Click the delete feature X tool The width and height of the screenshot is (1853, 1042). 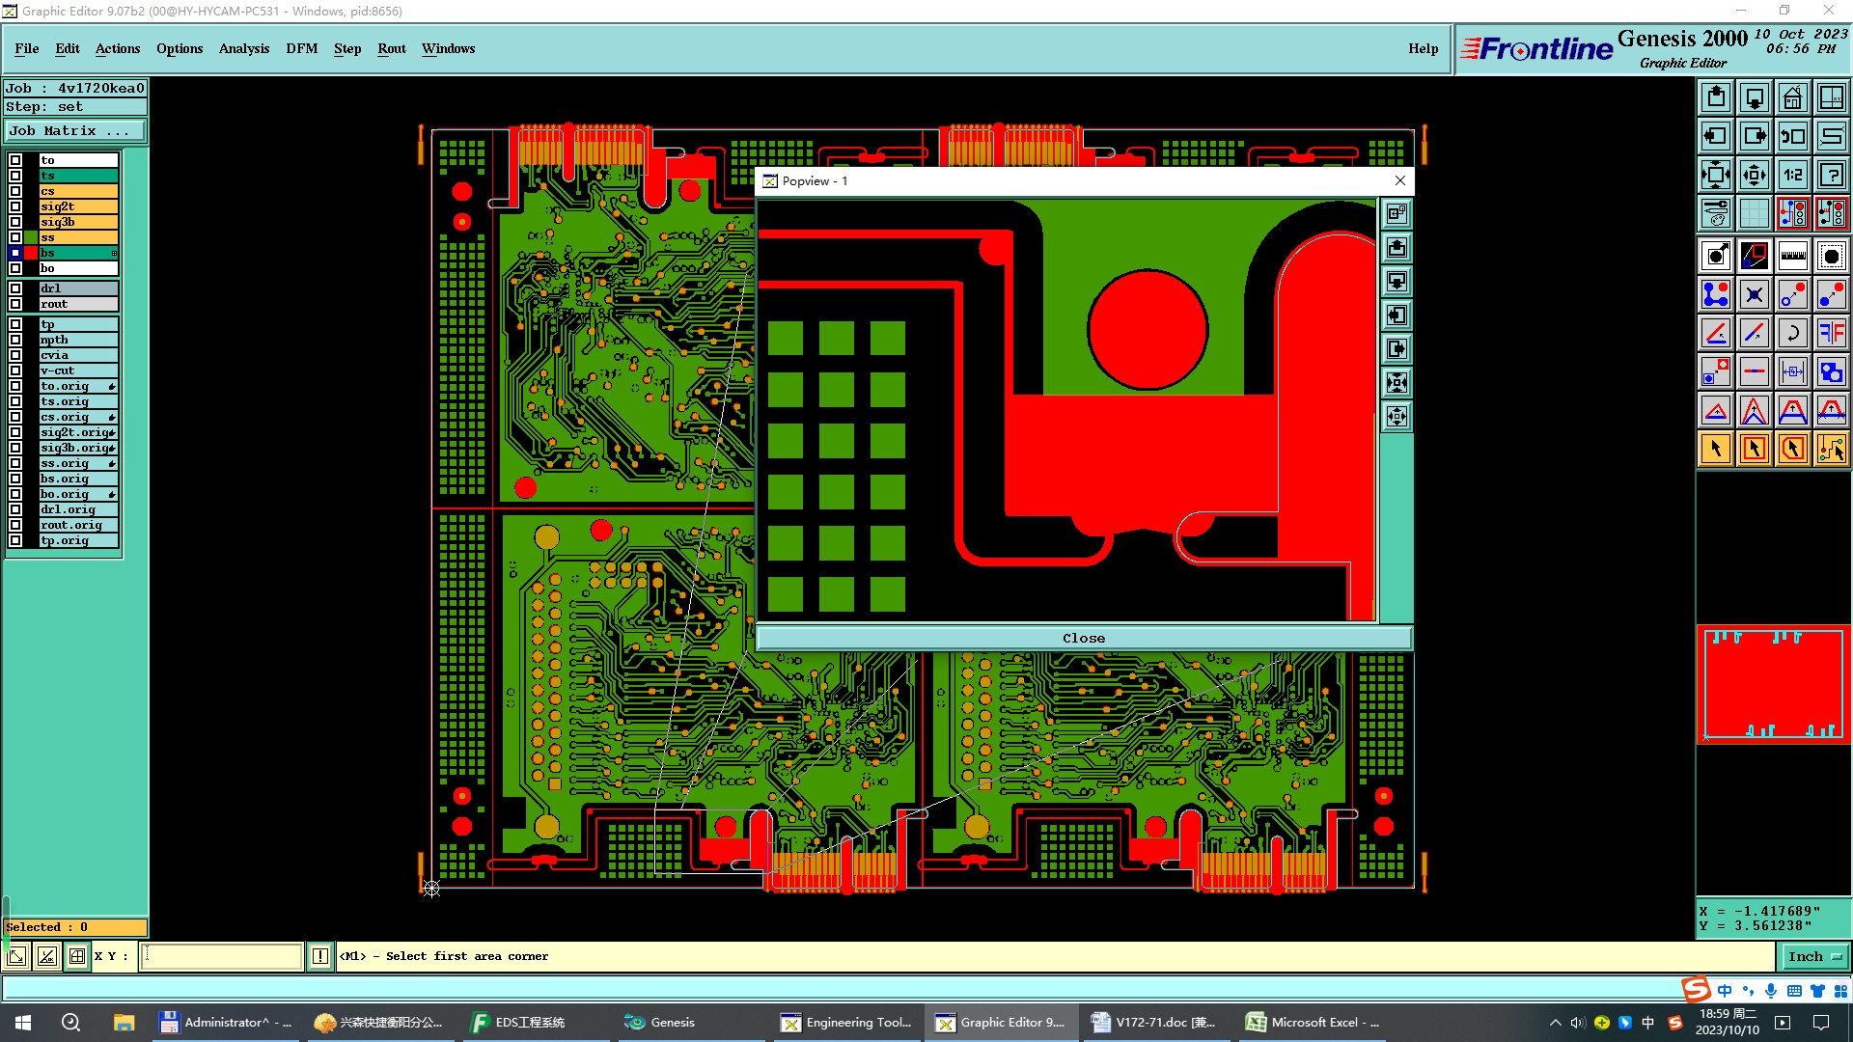click(1754, 294)
